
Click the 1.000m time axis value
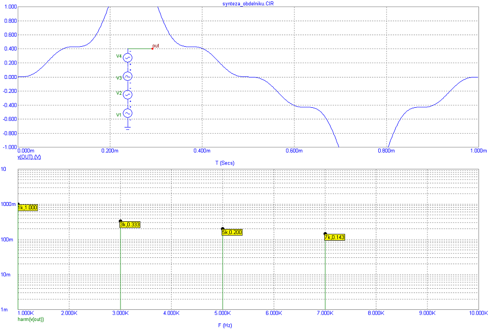point(478,151)
